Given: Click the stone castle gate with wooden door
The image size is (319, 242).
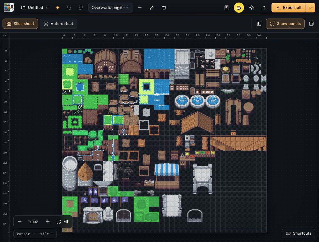Looking at the screenshot, I should click(x=93, y=215).
